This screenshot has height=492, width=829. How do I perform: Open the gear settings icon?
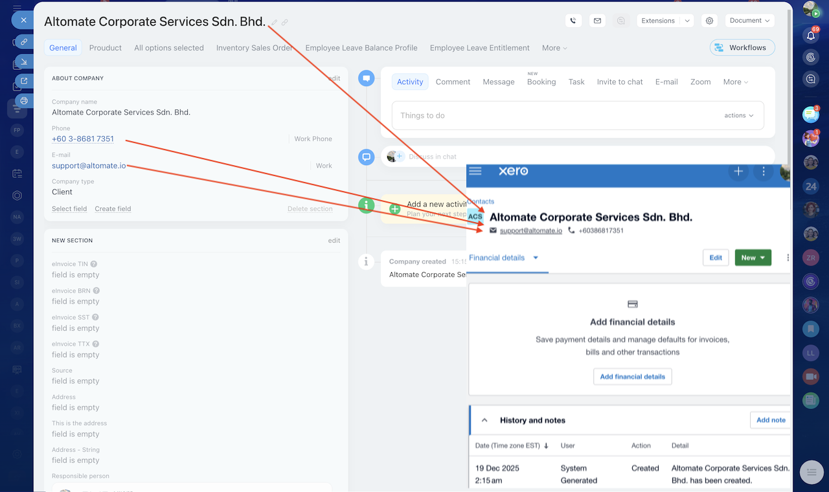(x=709, y=21)
